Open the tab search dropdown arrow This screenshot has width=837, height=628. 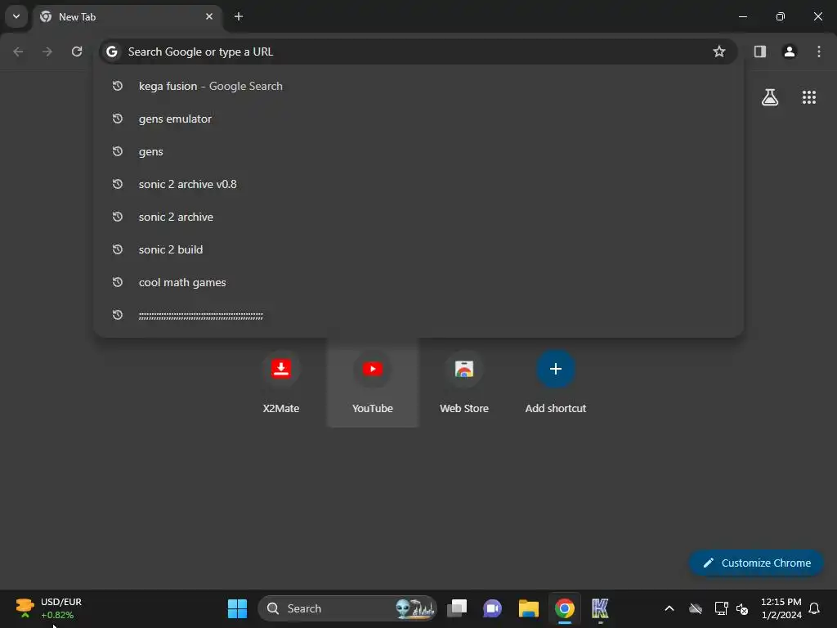[x=16, y=16]
